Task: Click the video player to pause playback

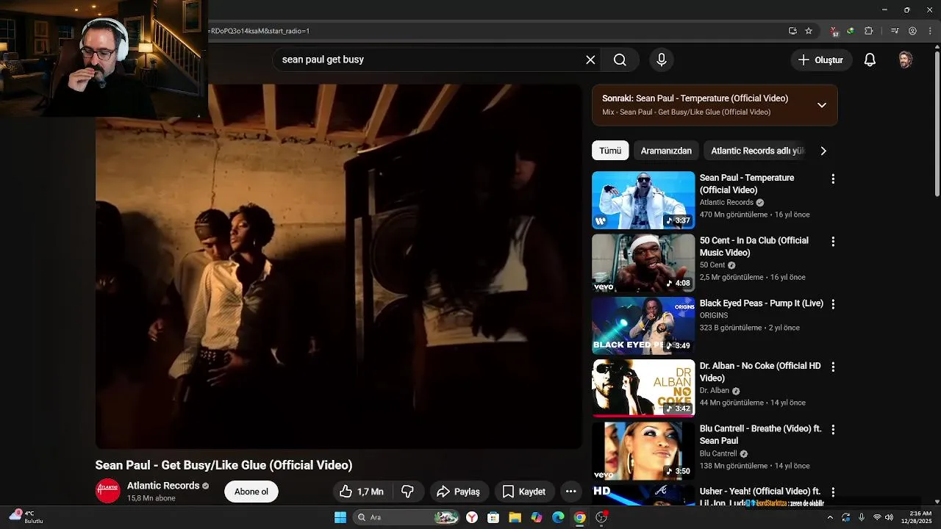Action: (x=338, y=266)
